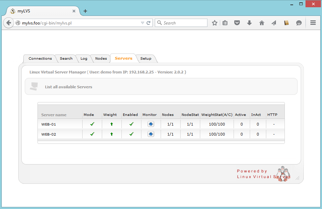Open Monitor icon for WEB-02
This screenshot has height=209, width=322.
point(151,134)
